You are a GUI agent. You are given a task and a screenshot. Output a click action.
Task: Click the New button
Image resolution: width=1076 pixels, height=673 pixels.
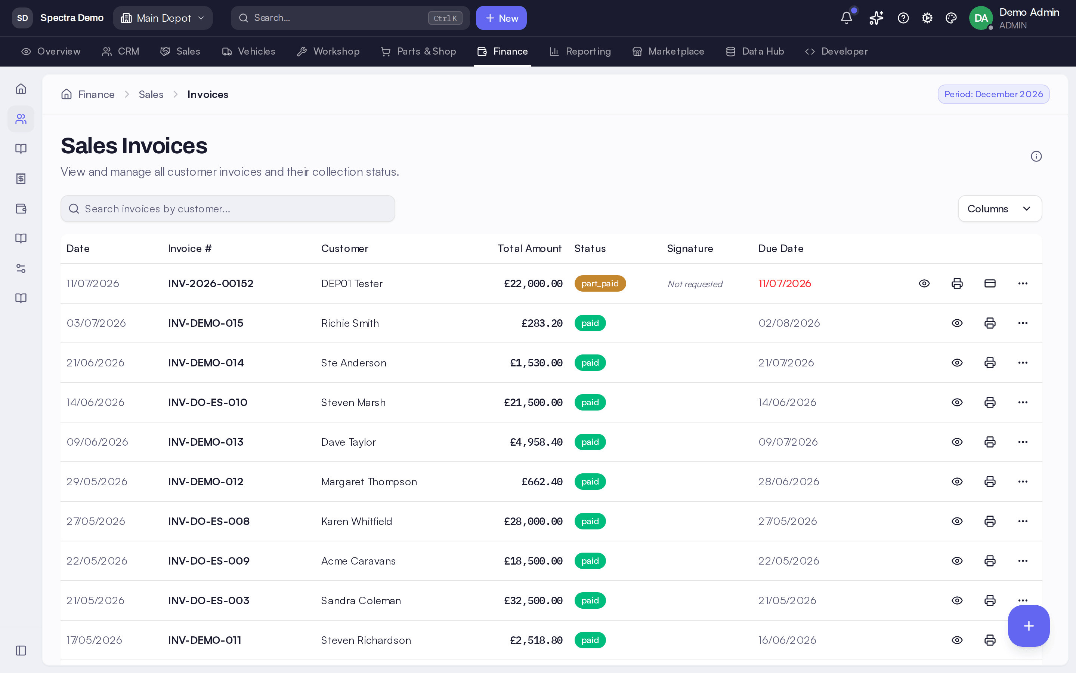pos(501,18)
